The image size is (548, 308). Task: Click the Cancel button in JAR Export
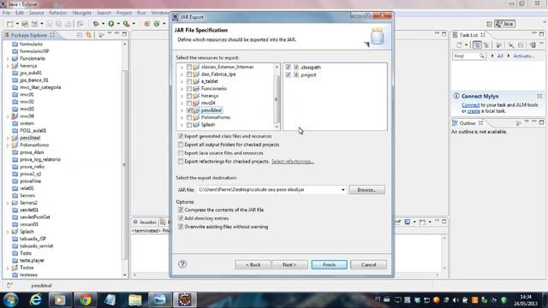[368, 264]
